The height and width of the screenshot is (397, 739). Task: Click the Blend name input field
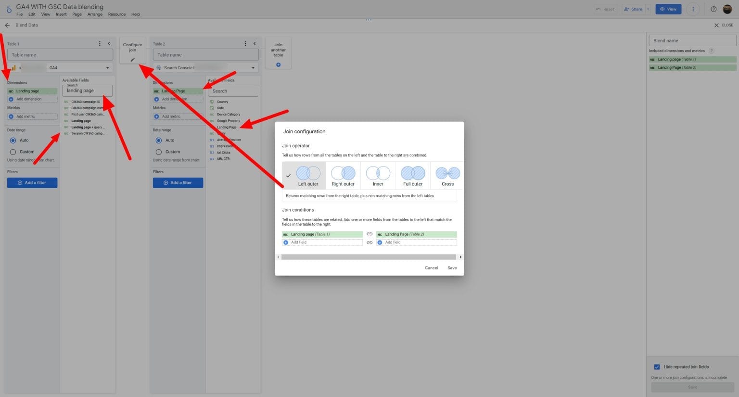click(x=692, y=40)
